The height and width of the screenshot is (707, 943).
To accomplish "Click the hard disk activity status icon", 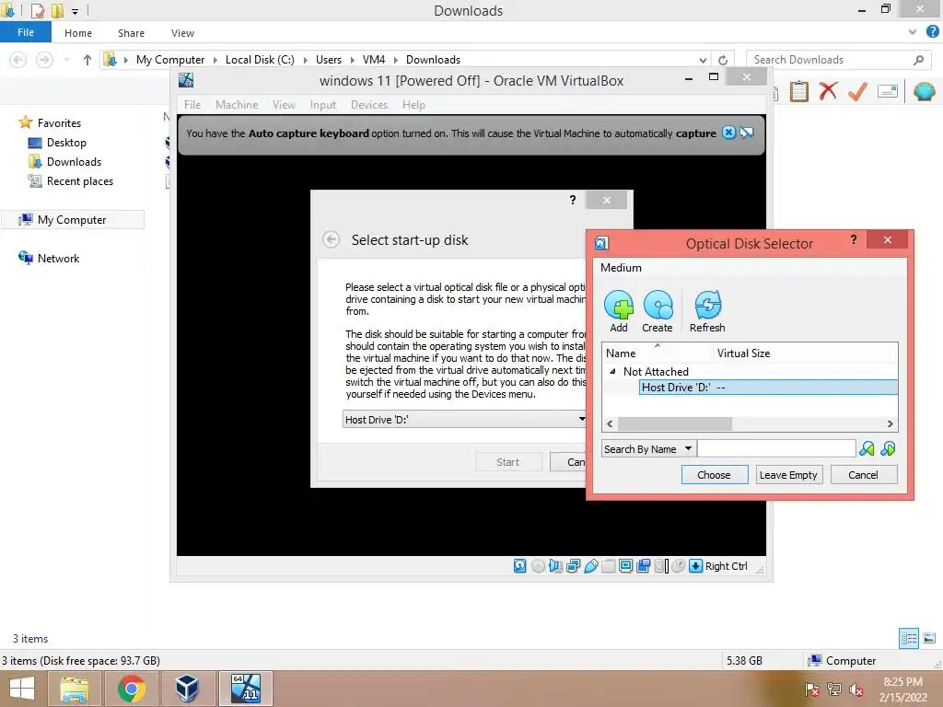I will (520, 566).
